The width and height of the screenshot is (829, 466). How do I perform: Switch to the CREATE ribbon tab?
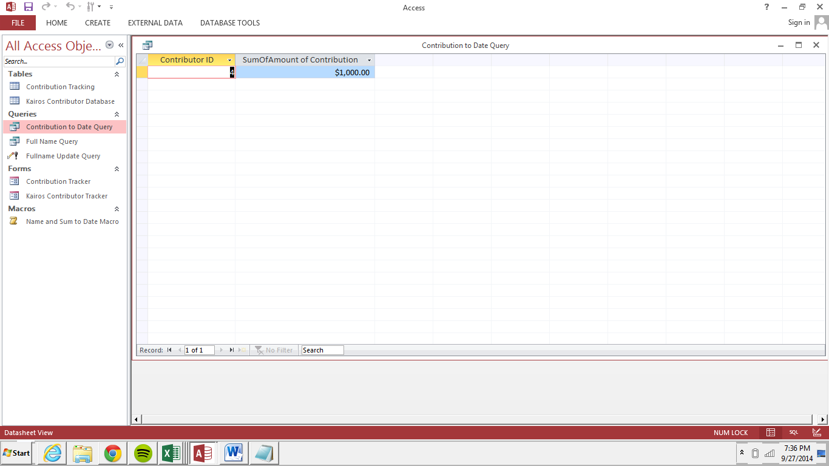click(x=98, y=22)
